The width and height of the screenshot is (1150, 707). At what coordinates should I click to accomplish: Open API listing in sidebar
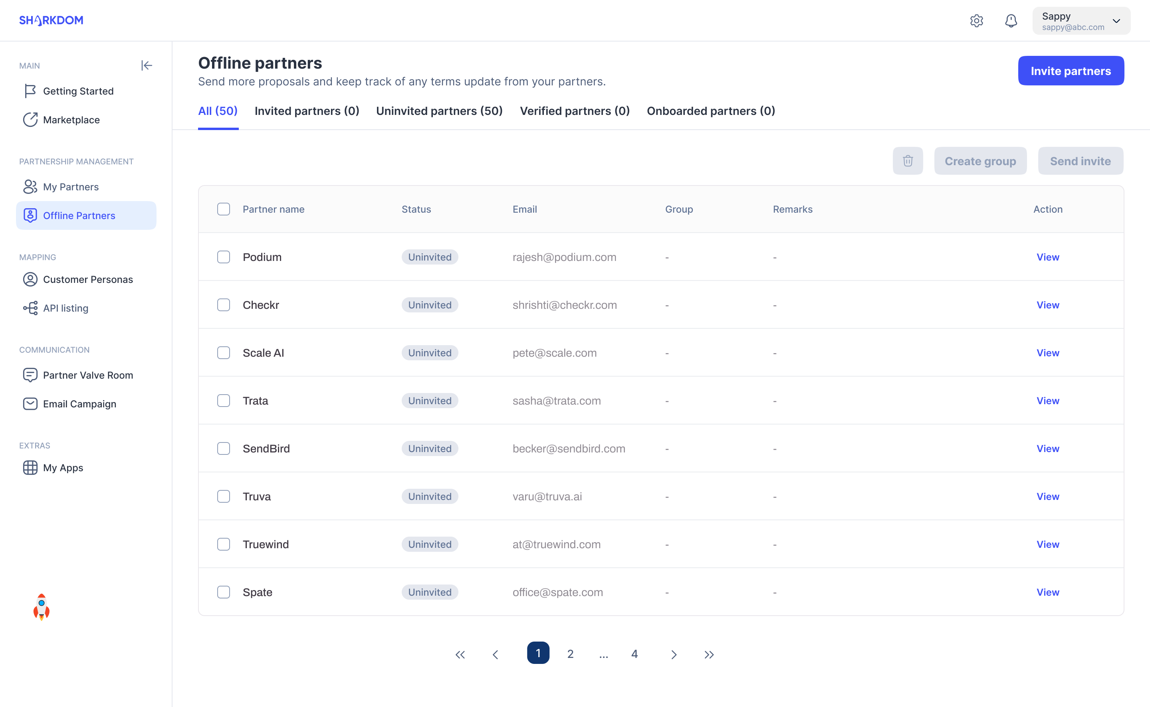(x=65, y=308)
